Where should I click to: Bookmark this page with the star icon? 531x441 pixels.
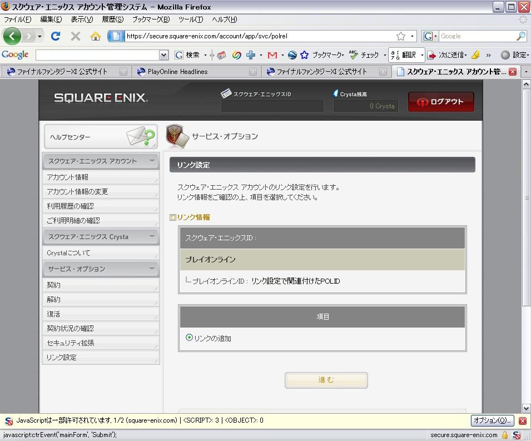(x=401, y=36)
